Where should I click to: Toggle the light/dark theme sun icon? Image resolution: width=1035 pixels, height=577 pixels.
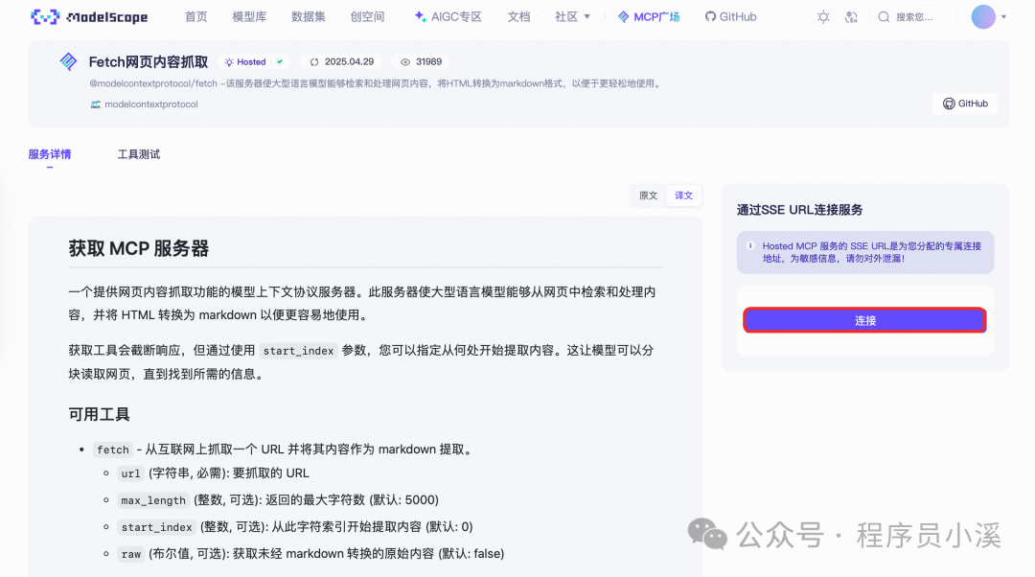click(822, 17)
